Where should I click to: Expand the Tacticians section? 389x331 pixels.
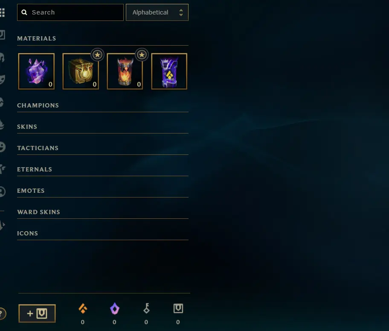coord(103,148)
